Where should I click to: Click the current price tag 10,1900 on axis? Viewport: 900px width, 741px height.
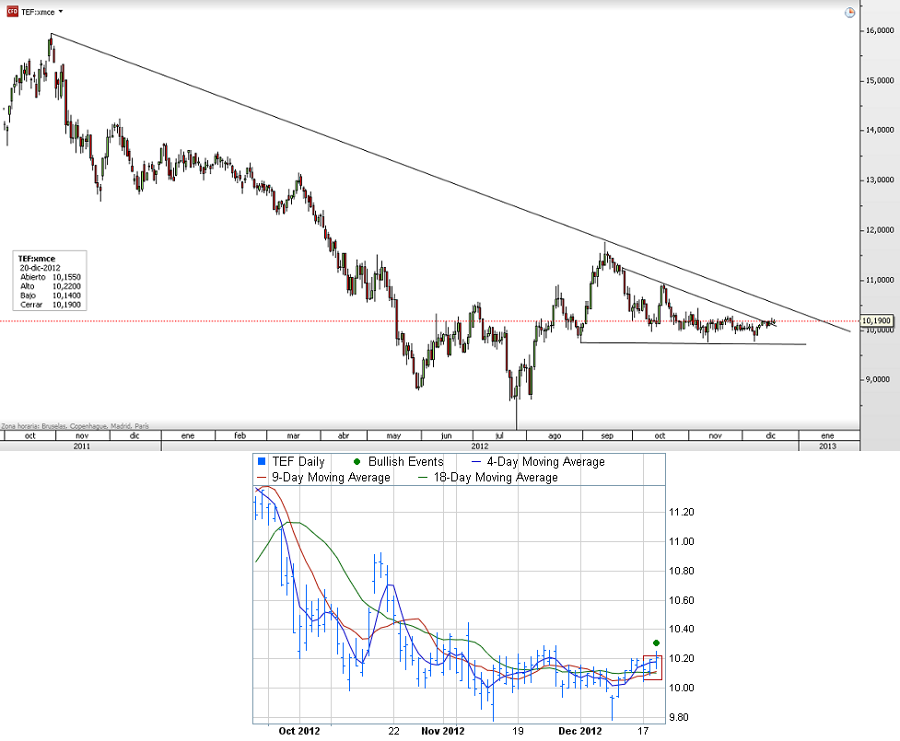tap(876, 321)
